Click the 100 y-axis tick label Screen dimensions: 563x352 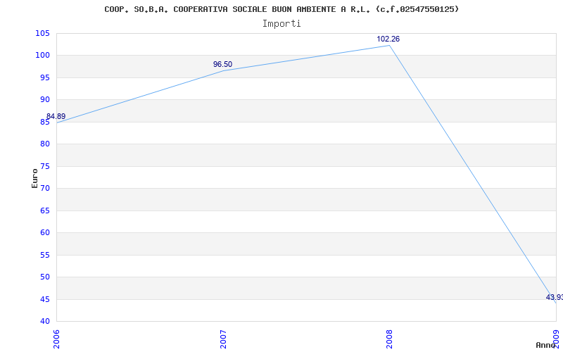coord(42,56)
